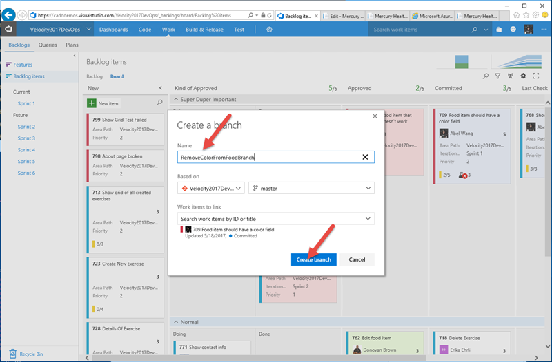Refresh the page with reload icon
Viewport: 552px width, 362px height.
tap(269, 15)
